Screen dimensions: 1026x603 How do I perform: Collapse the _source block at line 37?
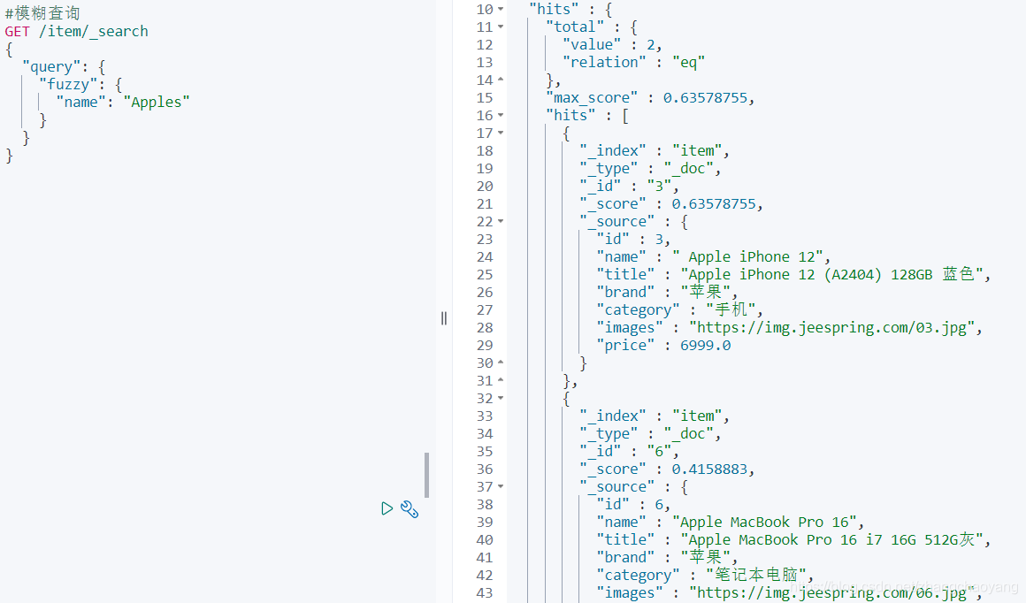[x=501, y=486]
